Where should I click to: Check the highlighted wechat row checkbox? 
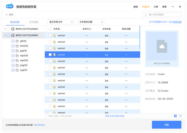[50, 55]
